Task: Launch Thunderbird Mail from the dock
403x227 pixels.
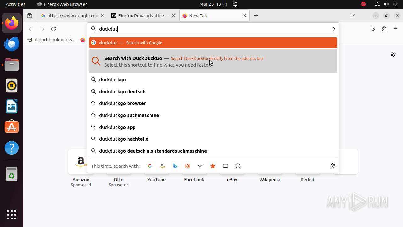Action: point(12,44)
